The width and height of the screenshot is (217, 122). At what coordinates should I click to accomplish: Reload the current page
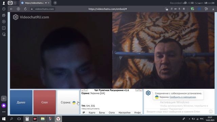coord(25,9)
